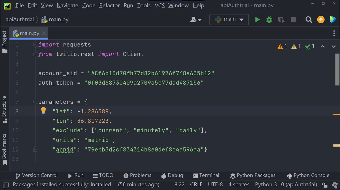Click the fold end marker on line 12
The image size is (340, 190).
tap(35, 149)
